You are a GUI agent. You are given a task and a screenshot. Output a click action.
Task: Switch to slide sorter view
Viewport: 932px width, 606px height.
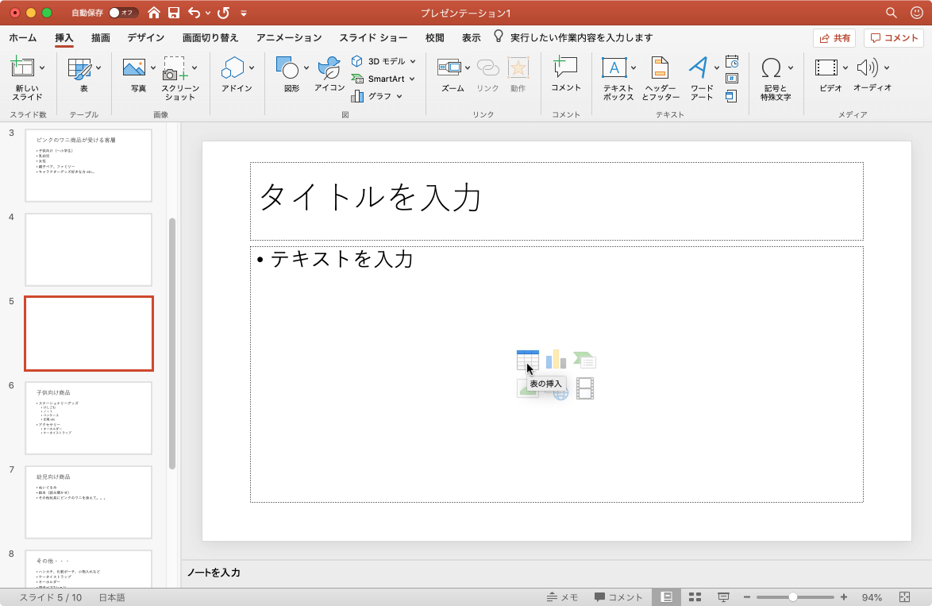(x=695, y=597)
